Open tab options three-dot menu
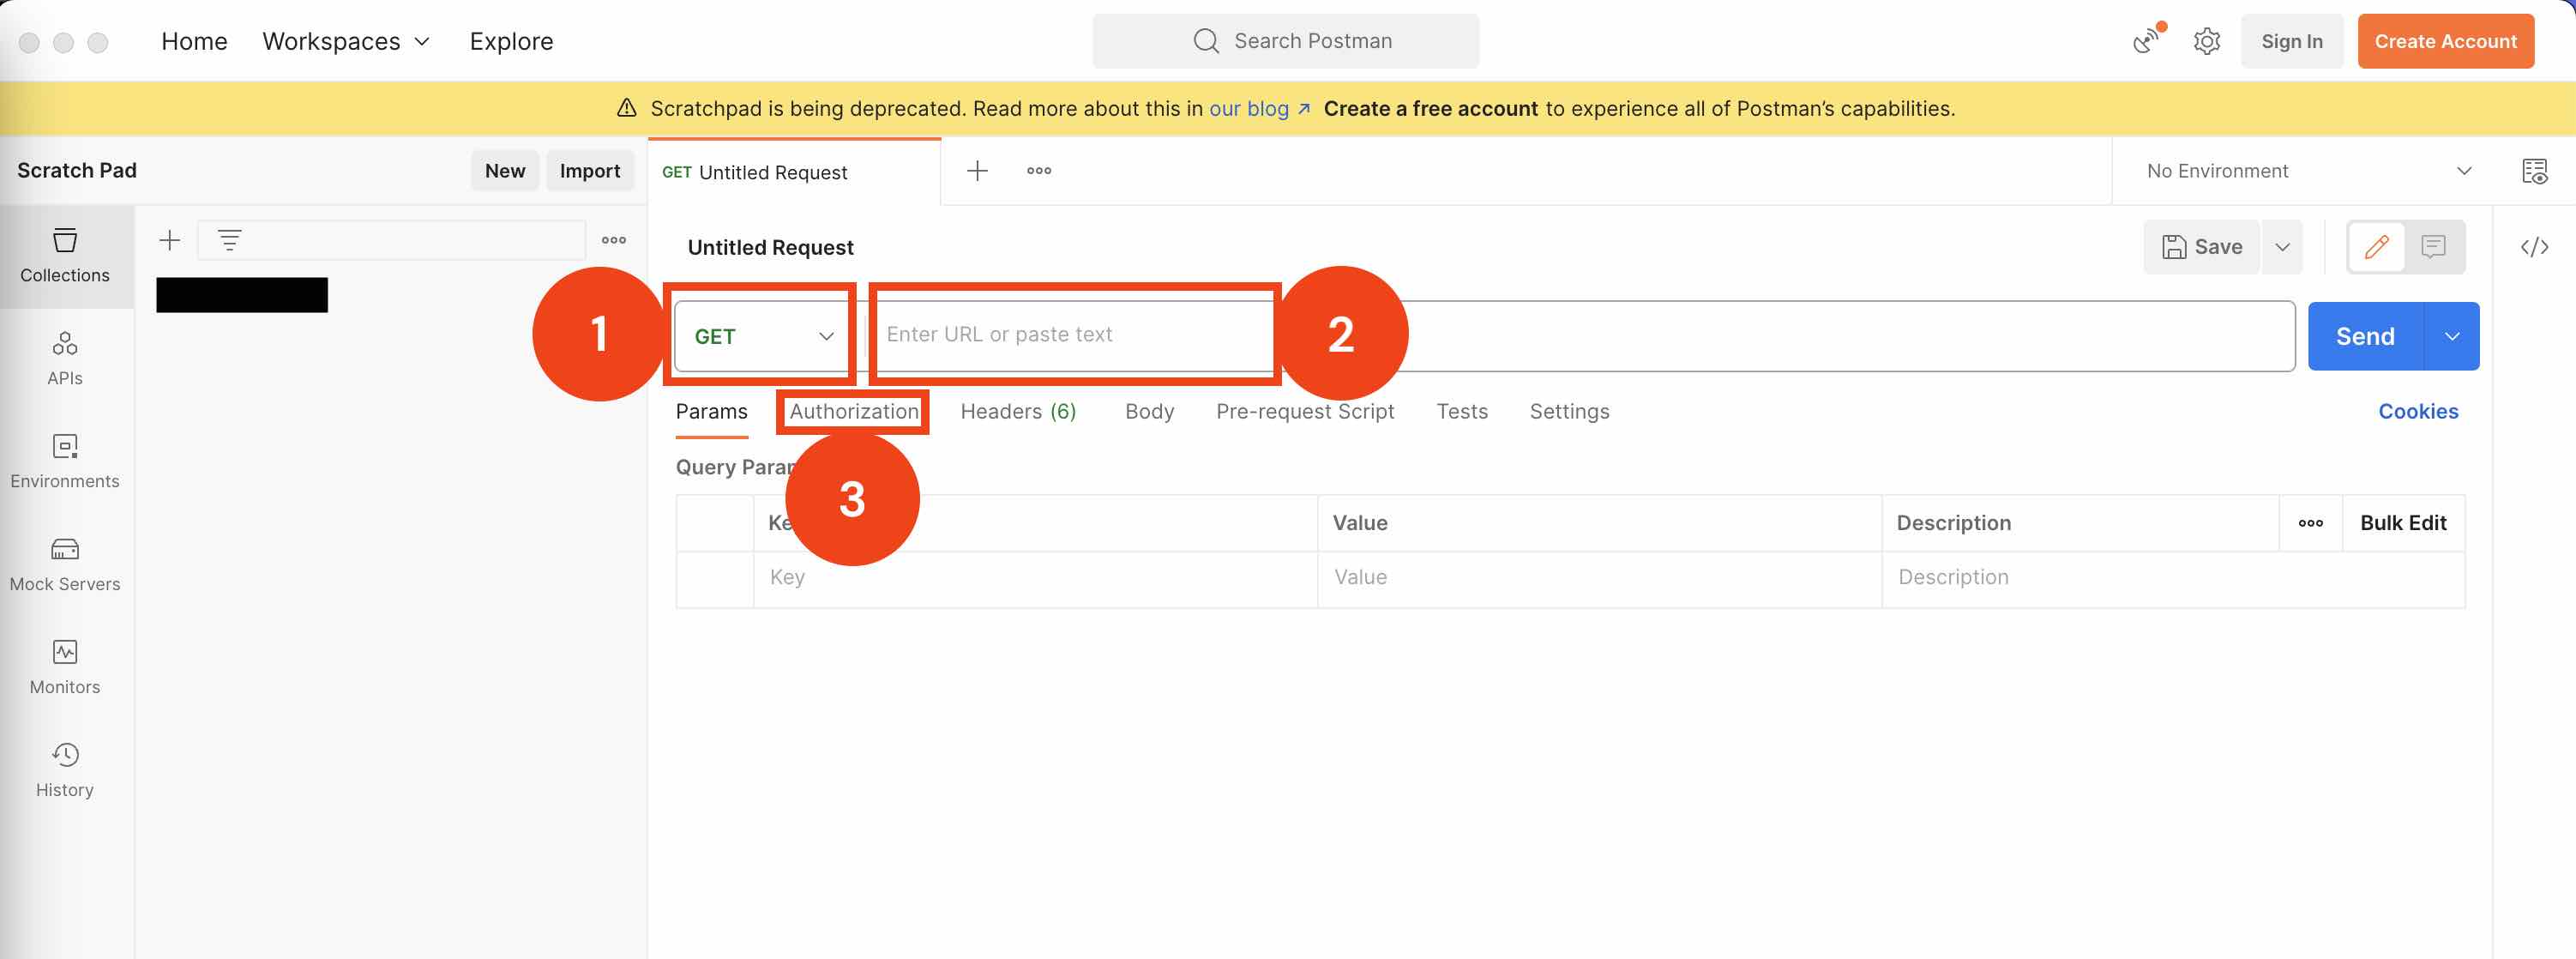This screenshot has height=959, width=2576. click(x=1039, y=171)
